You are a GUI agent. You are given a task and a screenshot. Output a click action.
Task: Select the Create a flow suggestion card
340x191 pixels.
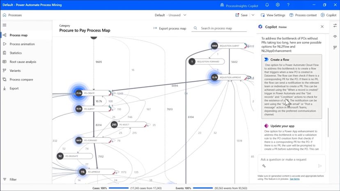(292, 86)
